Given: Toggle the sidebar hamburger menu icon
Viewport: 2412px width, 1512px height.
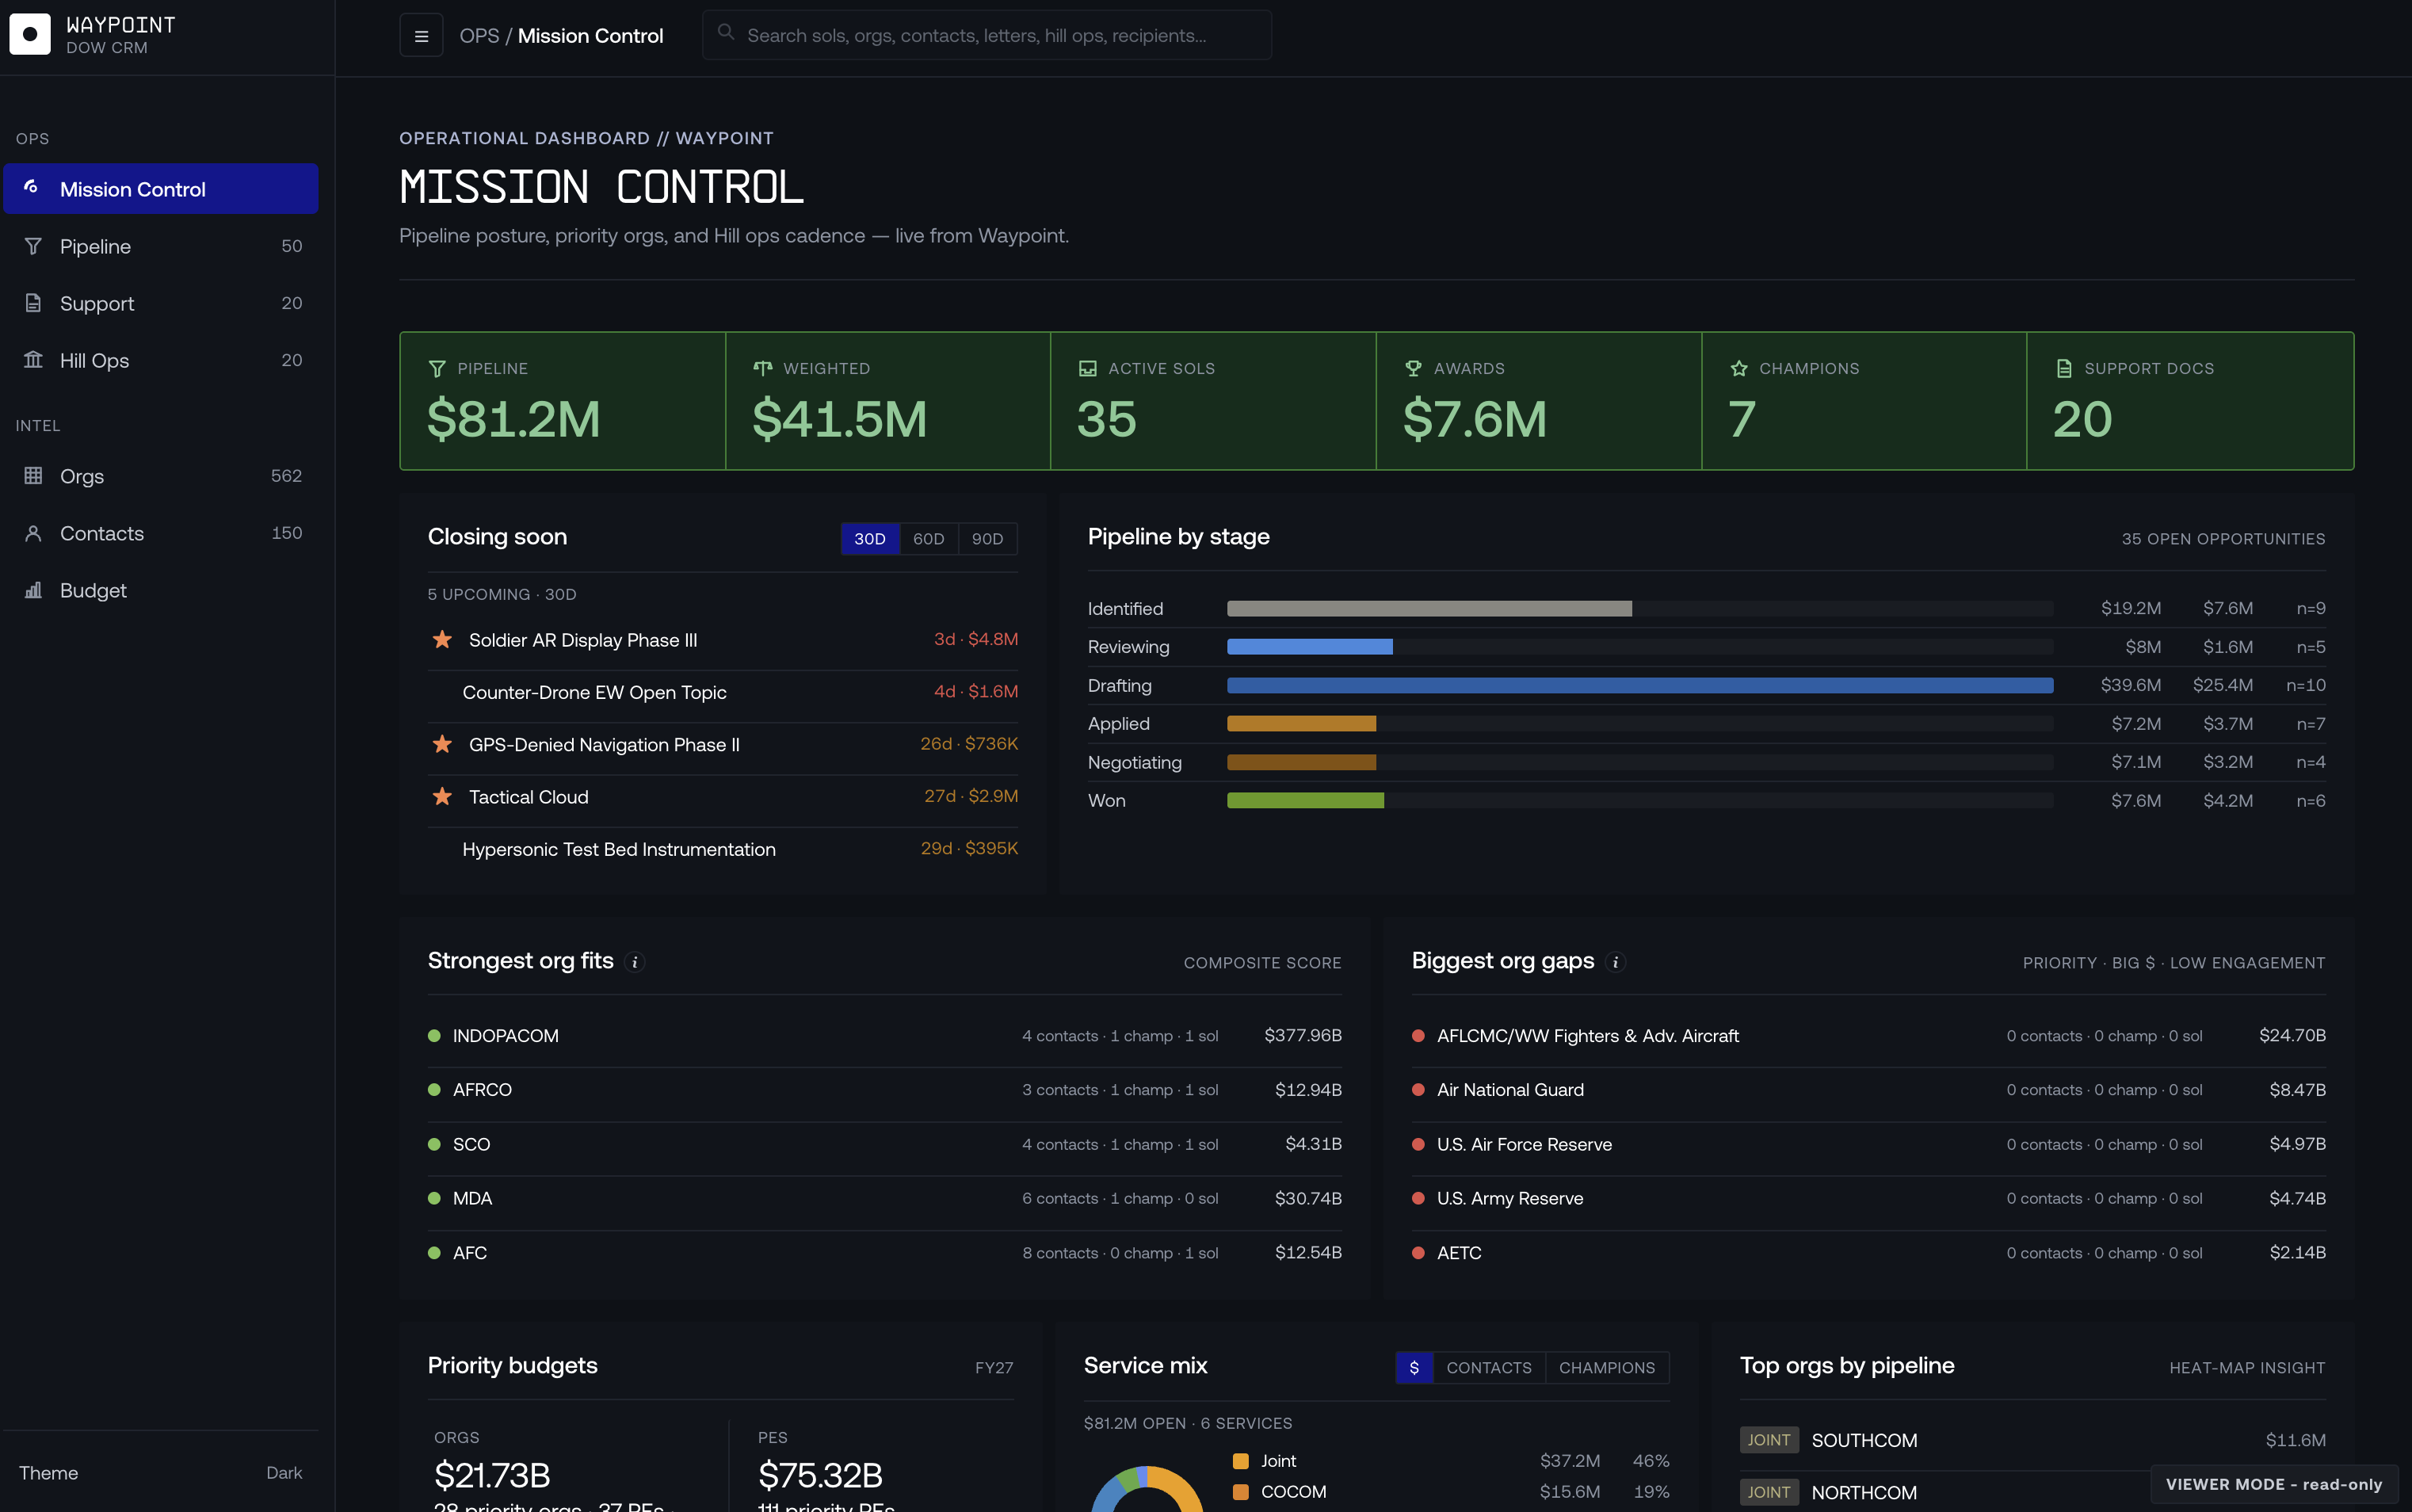Looking at the screenshot, I should tap(422, 36).
